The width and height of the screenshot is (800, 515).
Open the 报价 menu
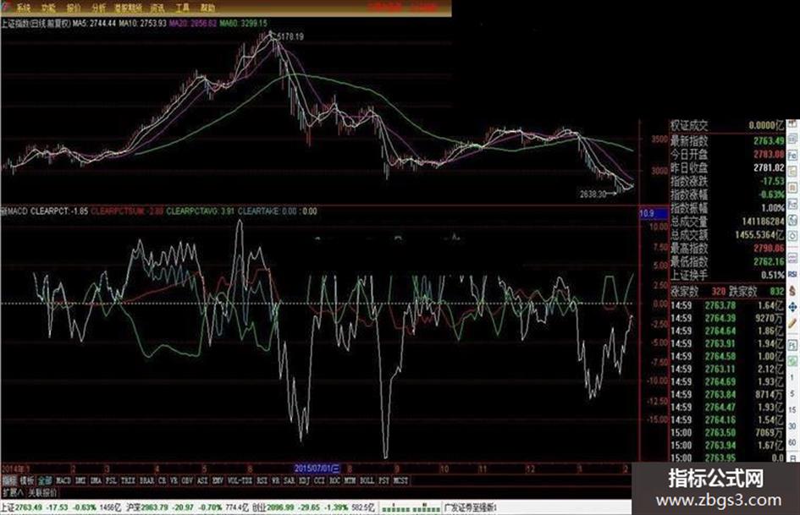pos(74,8)
